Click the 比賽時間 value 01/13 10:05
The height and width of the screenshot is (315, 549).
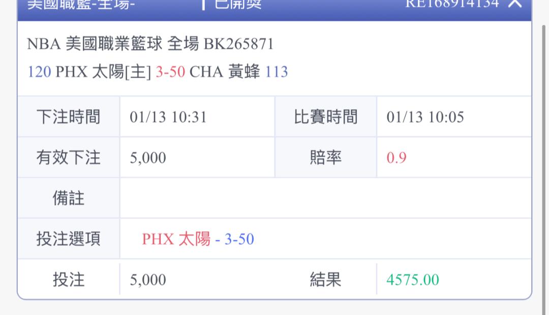click(x=425, y=118)
